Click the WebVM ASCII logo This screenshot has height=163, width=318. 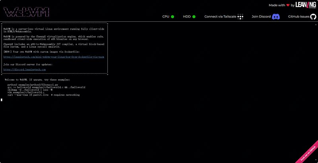26,12
